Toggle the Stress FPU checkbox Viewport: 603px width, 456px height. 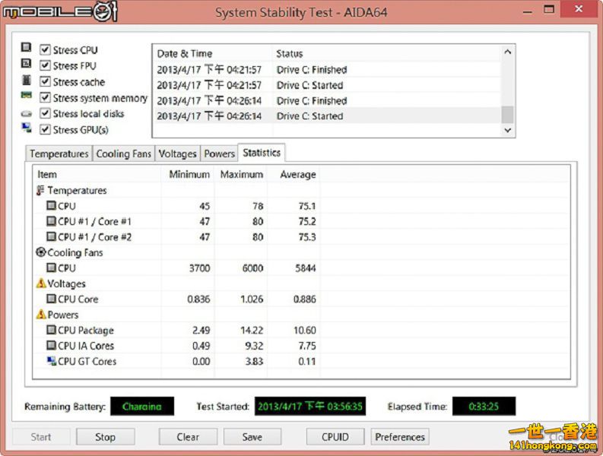(45, 66)
